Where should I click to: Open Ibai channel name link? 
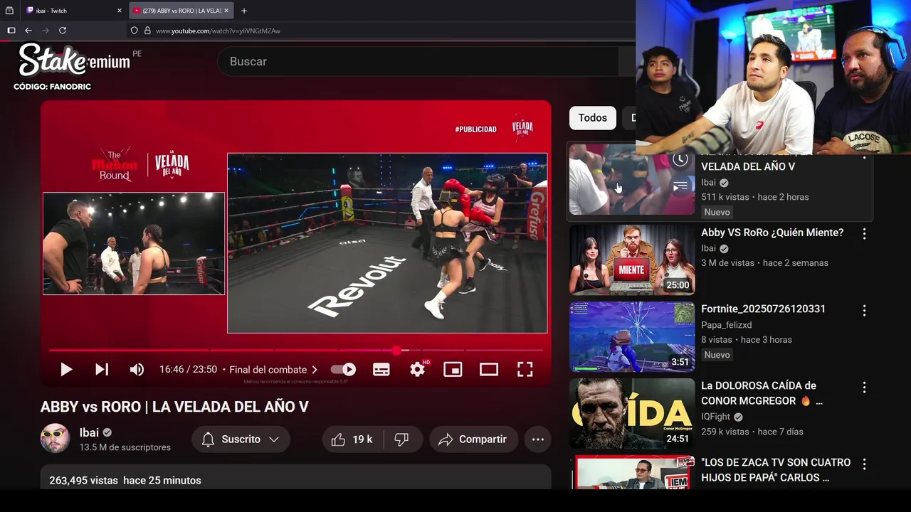89,432
